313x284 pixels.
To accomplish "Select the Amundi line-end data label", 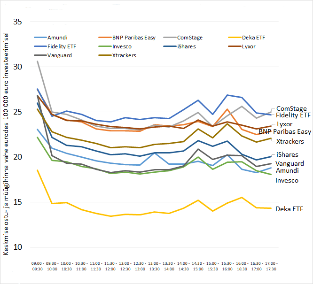I will [287, 170].
